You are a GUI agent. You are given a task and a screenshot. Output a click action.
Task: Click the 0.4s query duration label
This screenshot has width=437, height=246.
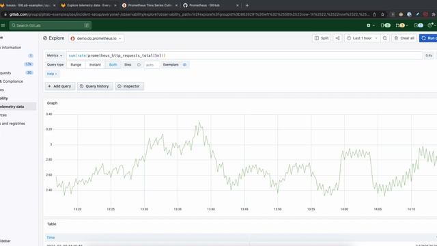pos(429,55)
